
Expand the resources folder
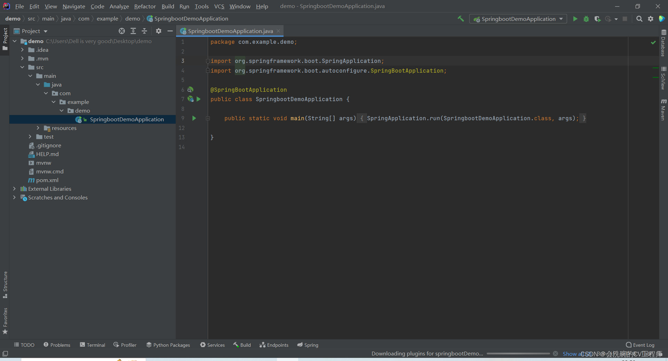[38, 128]
